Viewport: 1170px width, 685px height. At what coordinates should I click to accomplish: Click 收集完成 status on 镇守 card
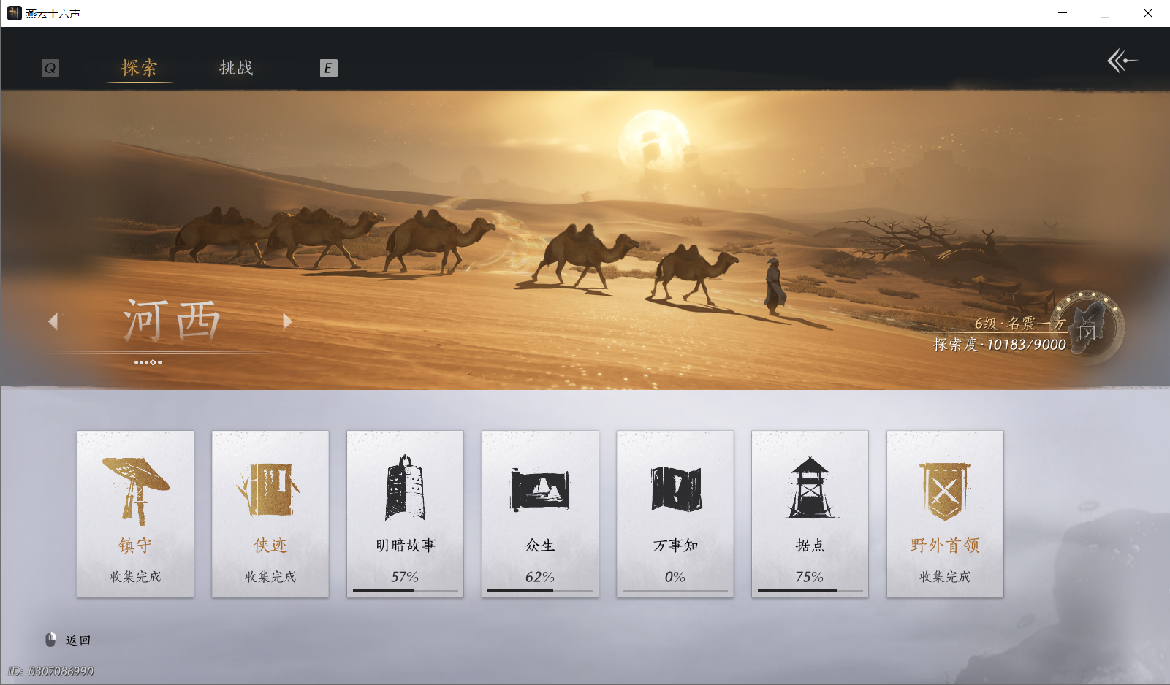(135, 577)
